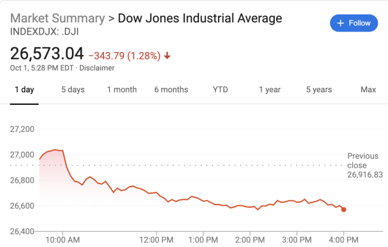Select the 5 years tab
Image resolution: width=388 pixels, height=247 pixels.
pos(318,90)
